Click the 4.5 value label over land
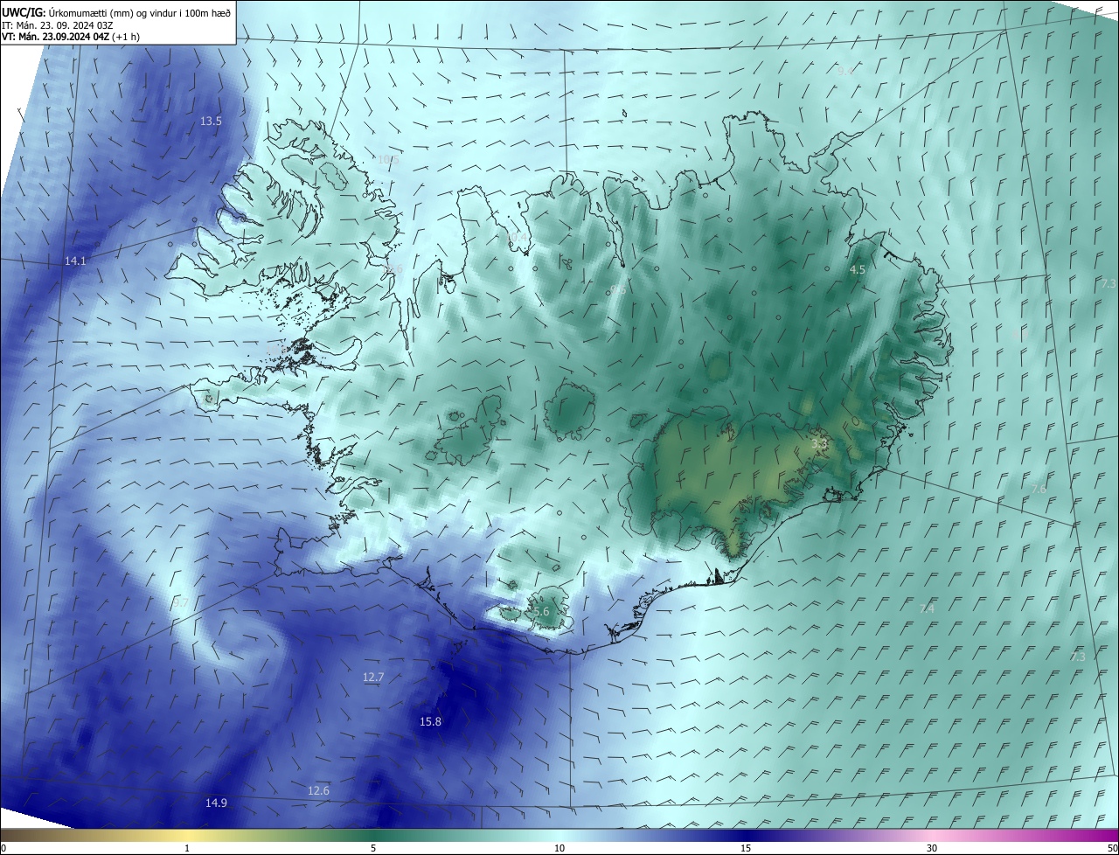The height and width of the screenshot is (855, 1119). (x=858, y=270)
